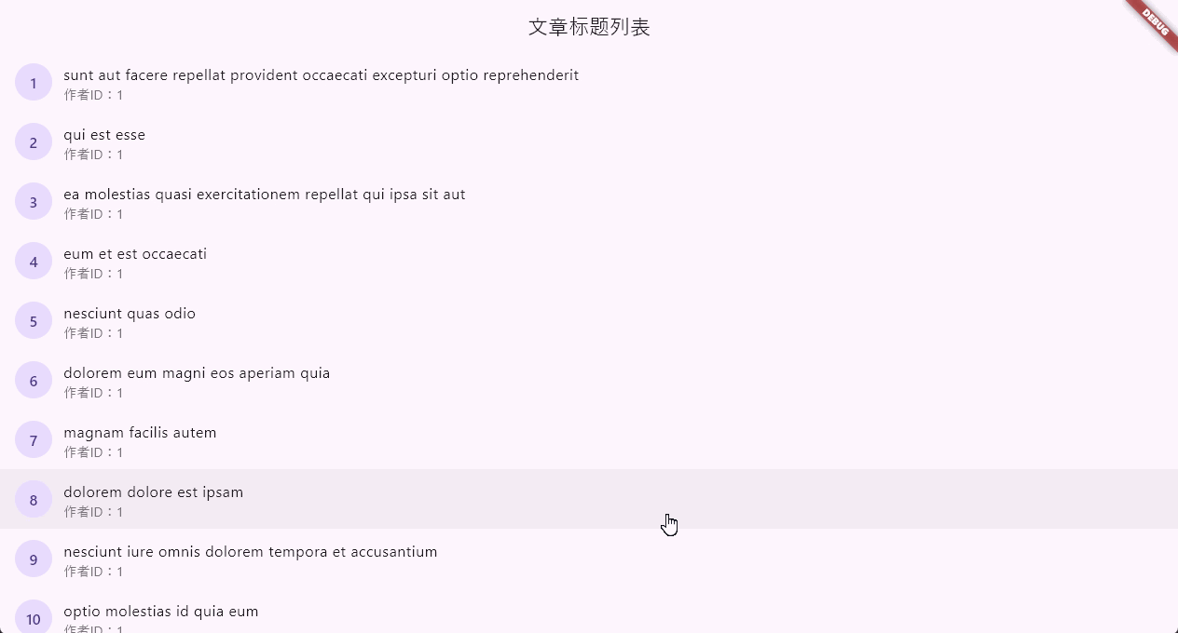
Task: Open "nesciunt iure omnis dolorem tempora" article
Action: click(x=250, y=552)
